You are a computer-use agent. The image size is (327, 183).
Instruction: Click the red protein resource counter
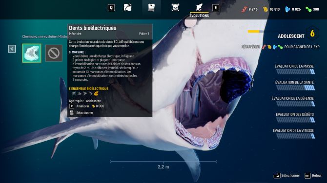[249, 9]
